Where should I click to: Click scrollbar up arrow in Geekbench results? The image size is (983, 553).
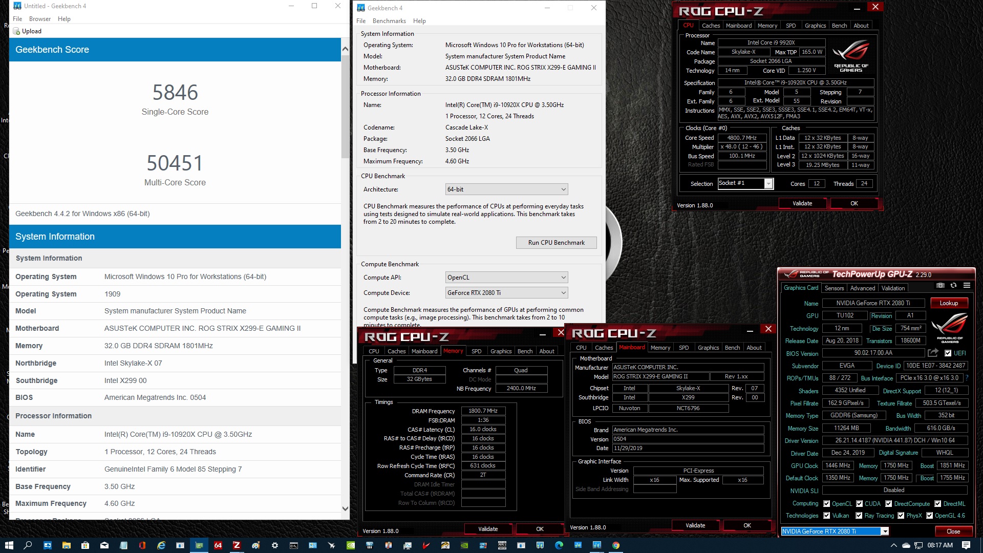point(345,49)
